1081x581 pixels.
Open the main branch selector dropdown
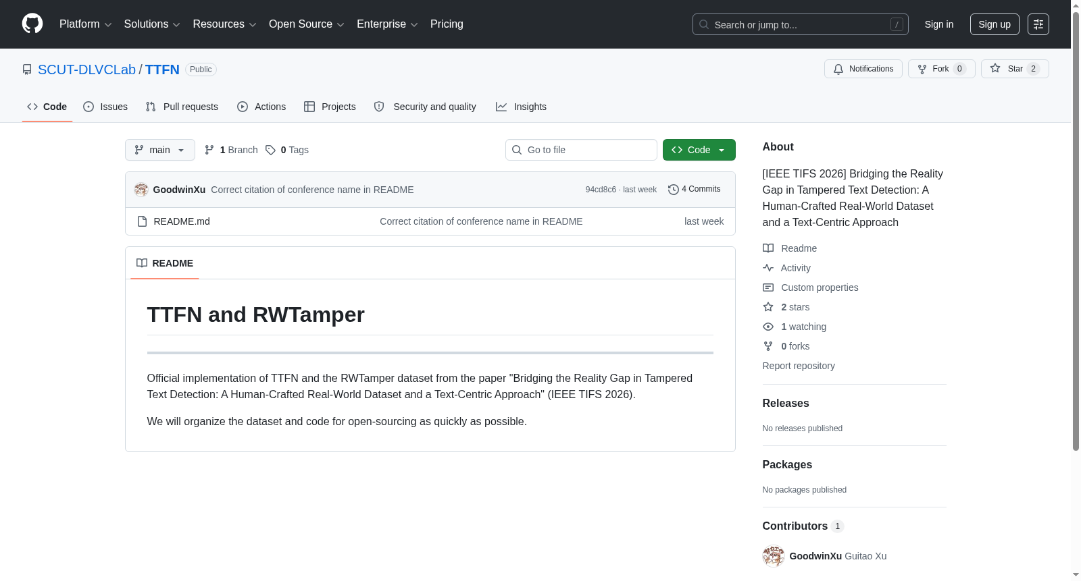click(160, 150)
